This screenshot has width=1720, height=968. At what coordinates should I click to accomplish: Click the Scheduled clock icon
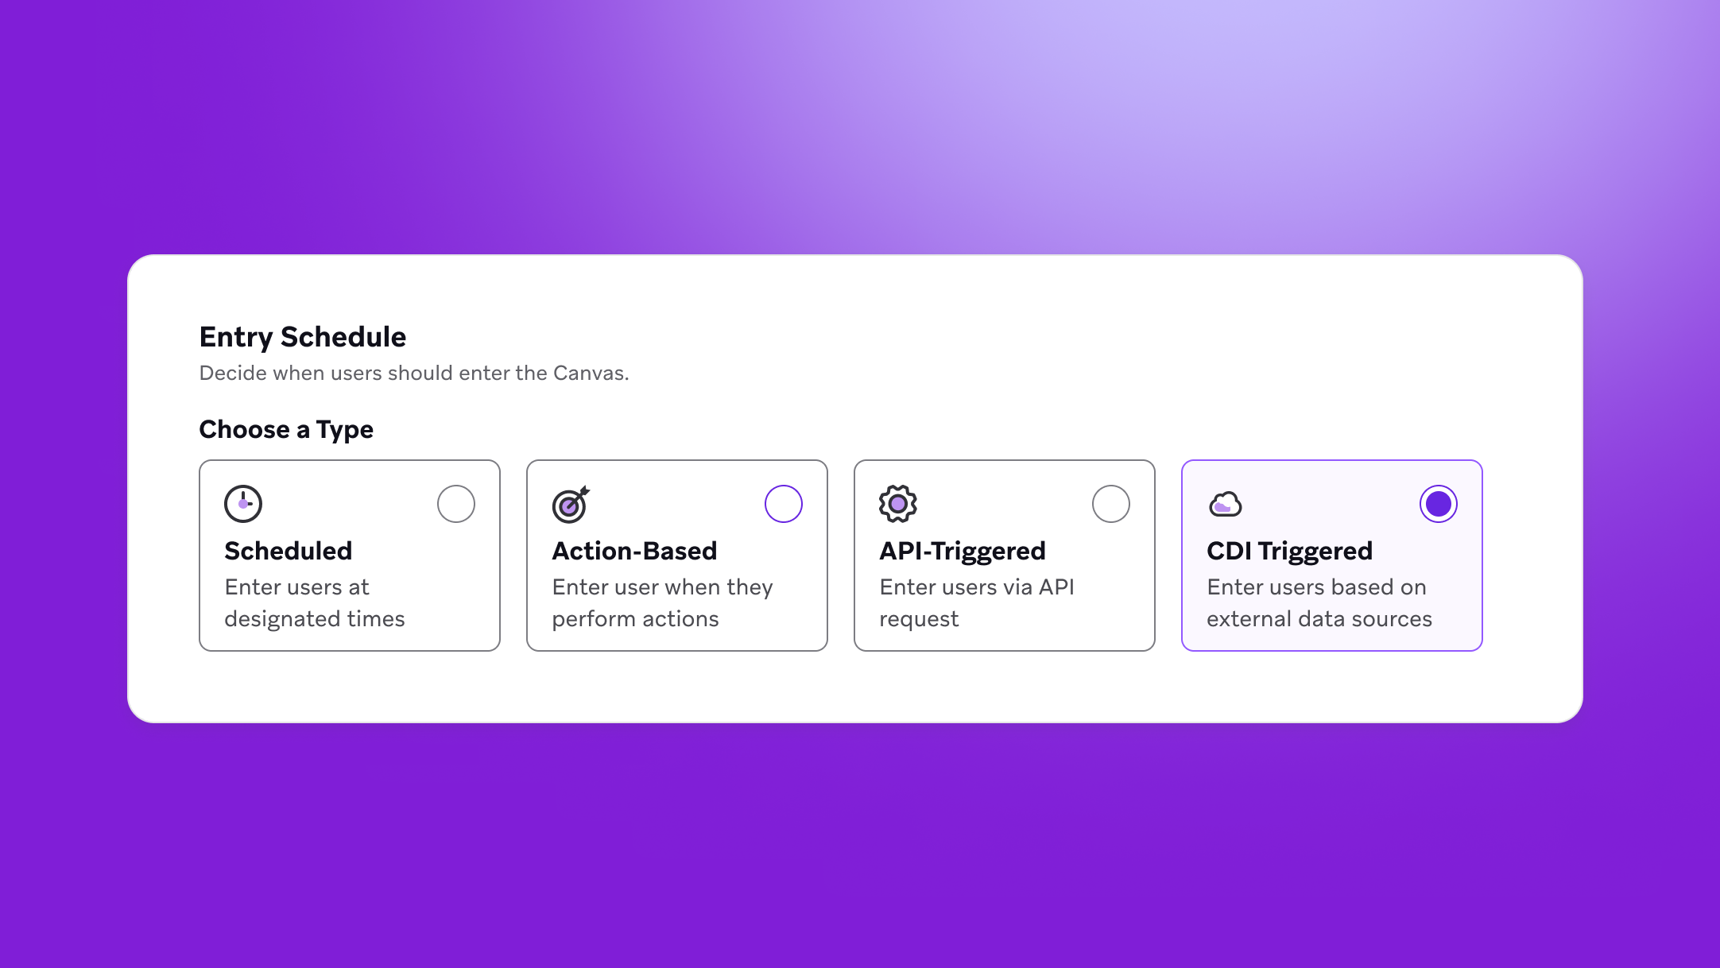click(x=243, y=504)
